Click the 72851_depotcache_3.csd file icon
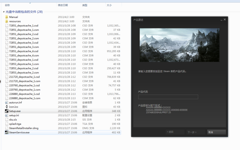The height and width of the screenshot is (150, 240). tap(6, 43)
